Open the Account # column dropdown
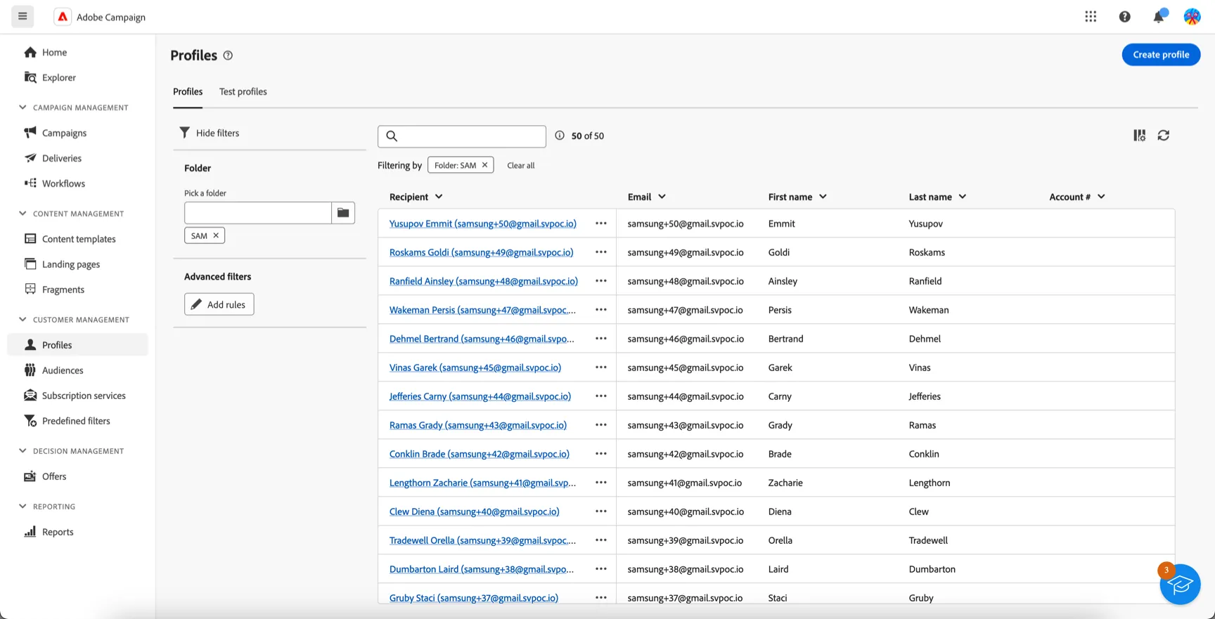The width and height of the screenshot is (1215, 619). [x=1101, y=197]
